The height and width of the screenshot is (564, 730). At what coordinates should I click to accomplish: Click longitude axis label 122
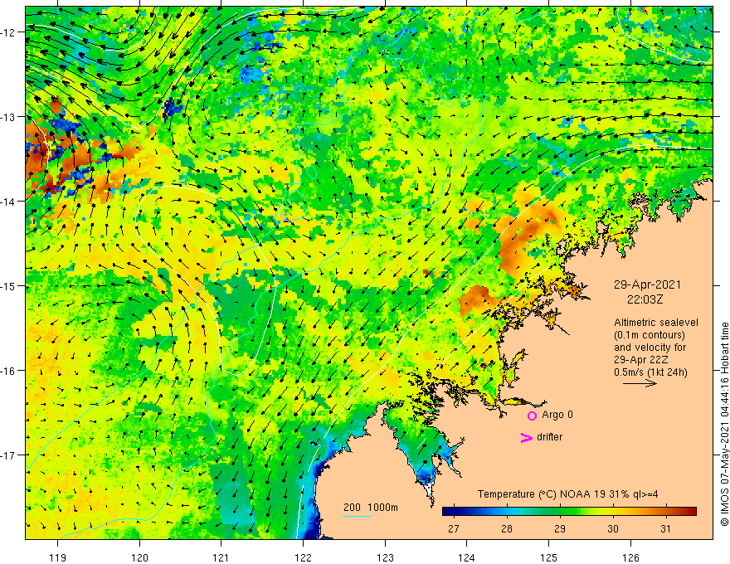pyautogui.click(x=303, y=557)
